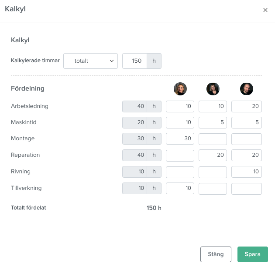The width and height of the screenshot is (275, 267).
Task: Select Arbetsledning field showing 20
Action: click(247, 106)
